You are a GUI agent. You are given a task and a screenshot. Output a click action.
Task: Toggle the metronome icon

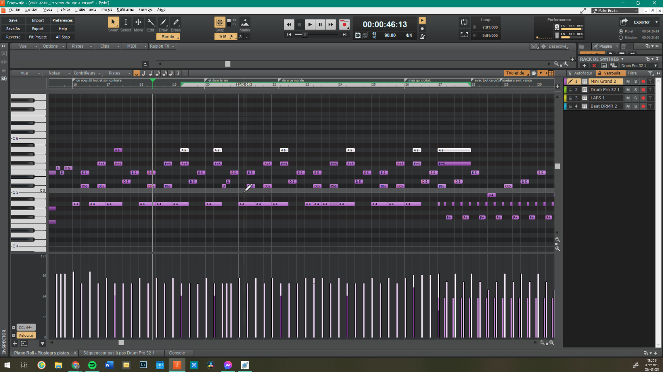pos(422,36)
